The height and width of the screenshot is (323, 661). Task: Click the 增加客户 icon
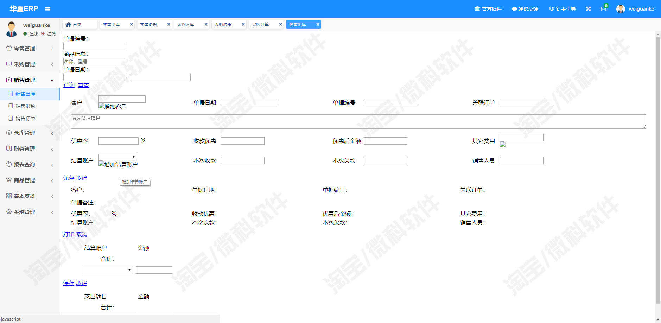point(112,106)
